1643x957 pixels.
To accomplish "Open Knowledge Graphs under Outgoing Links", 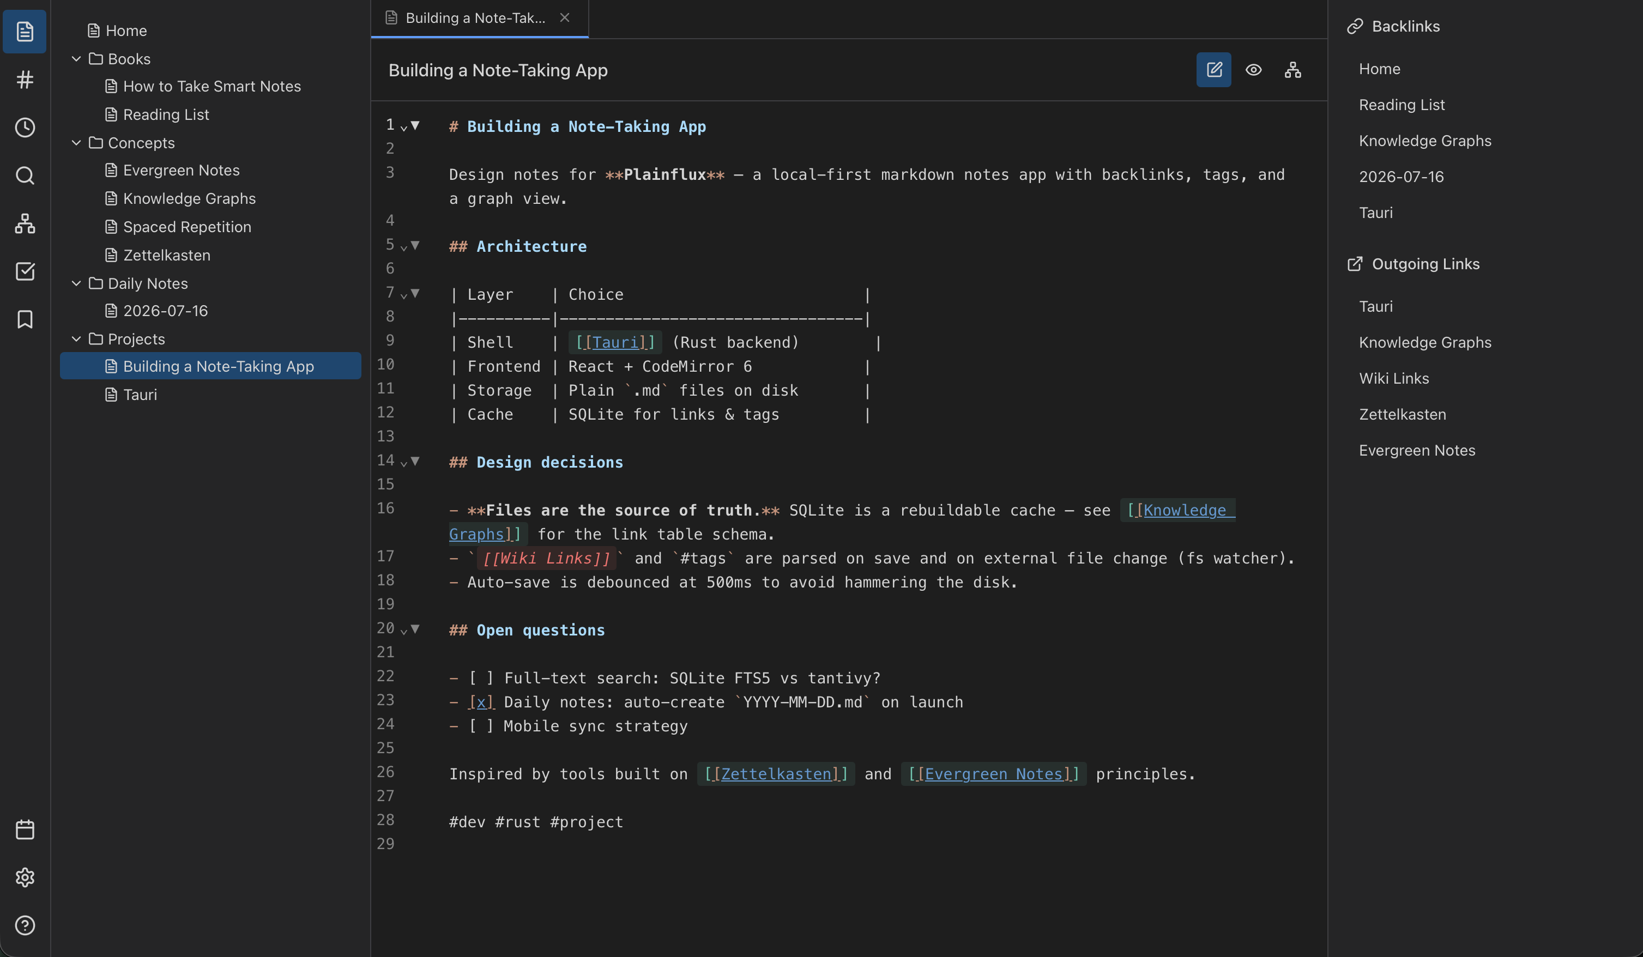I will point(1425,342).
